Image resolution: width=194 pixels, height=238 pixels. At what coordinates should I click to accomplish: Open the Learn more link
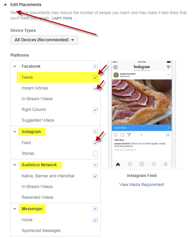(62, 18)
